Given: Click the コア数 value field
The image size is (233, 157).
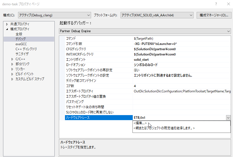Looking at the screenshot, I should click(x=181, y=86).
